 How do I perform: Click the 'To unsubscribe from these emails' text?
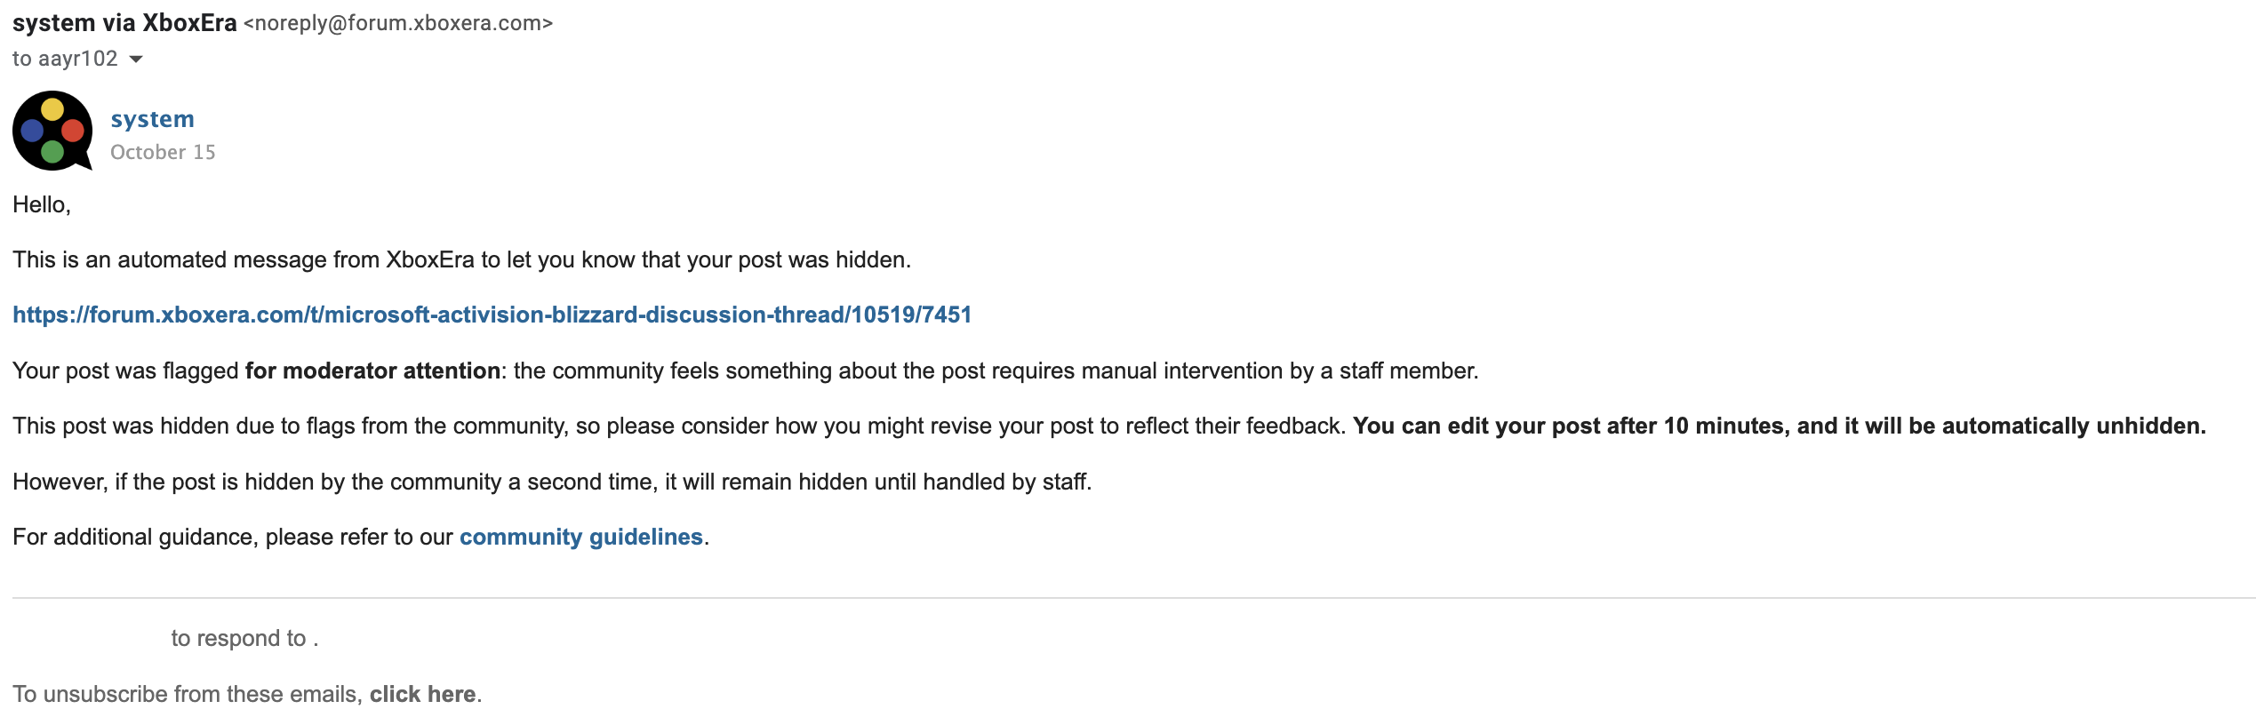187,694
